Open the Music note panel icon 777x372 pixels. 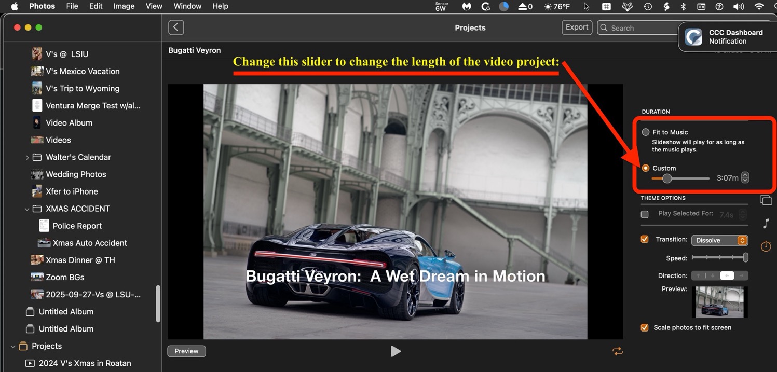click(766, 224)
